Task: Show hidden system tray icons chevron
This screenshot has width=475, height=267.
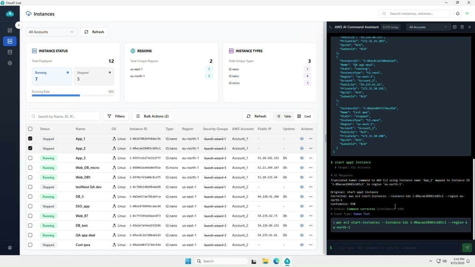Action: (x=430, y=261)
